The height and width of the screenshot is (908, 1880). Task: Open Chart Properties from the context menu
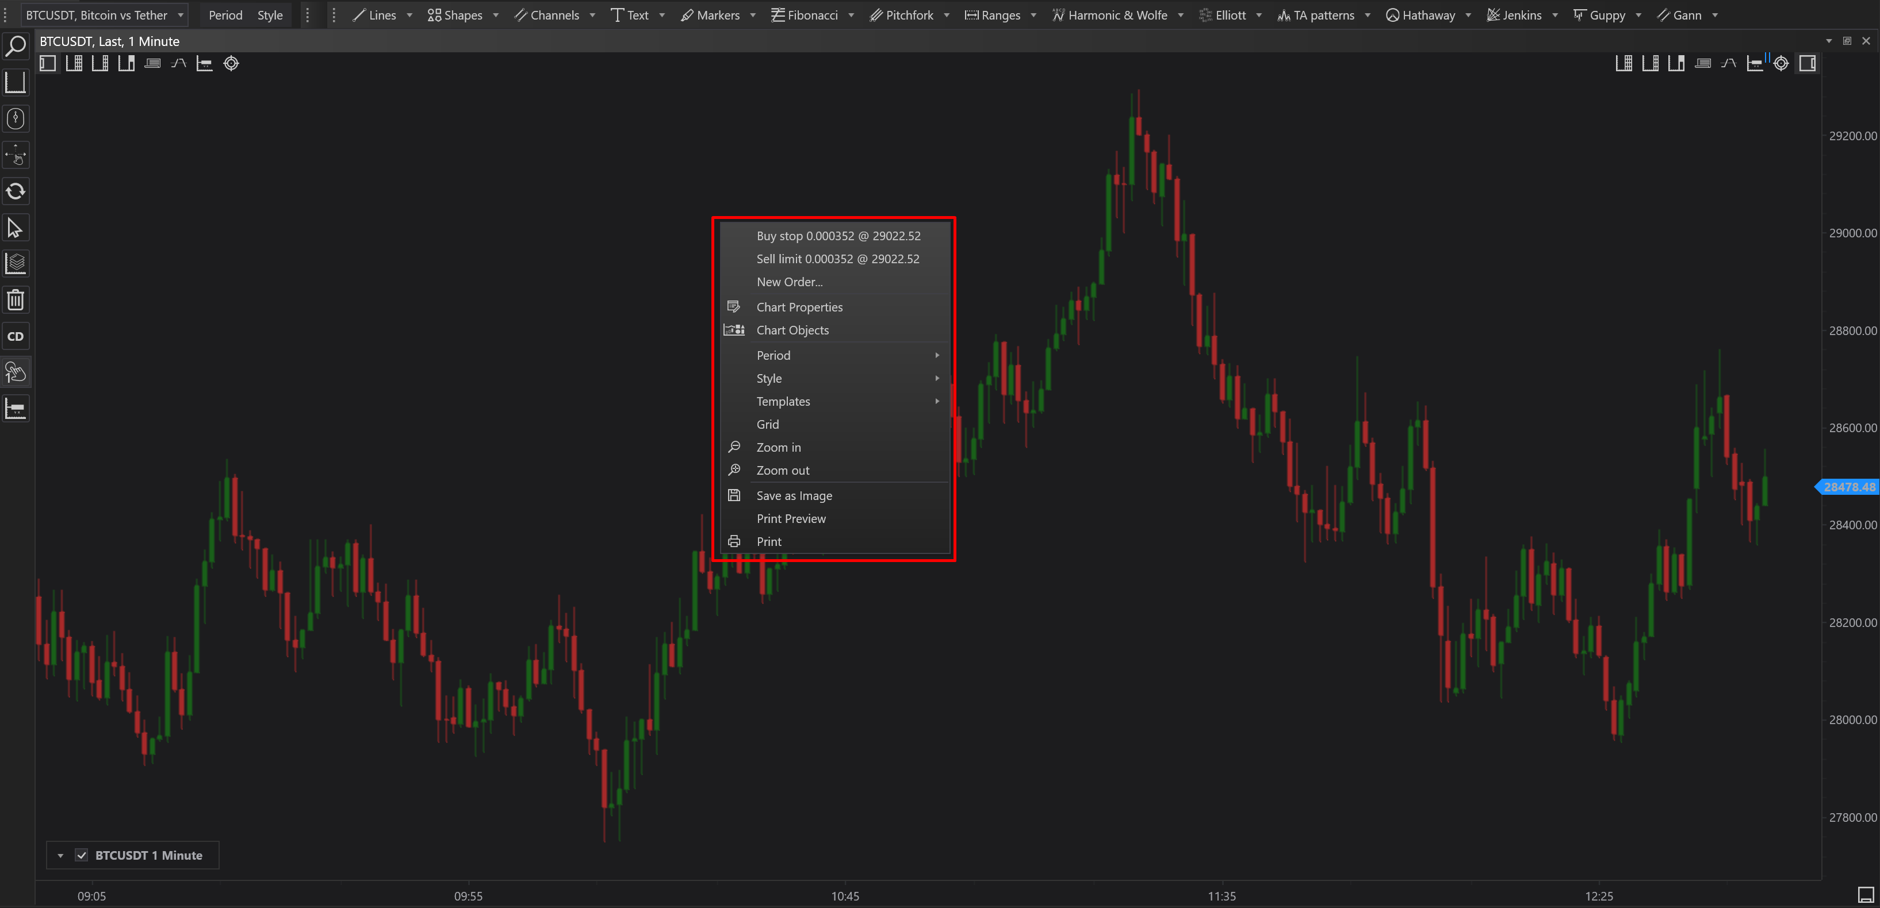click(799, 307)
